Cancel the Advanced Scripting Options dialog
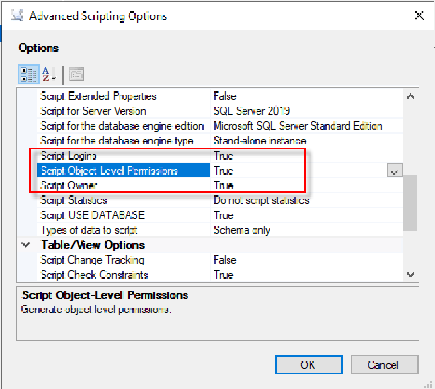Viewport: 435px width, 389px height. [x=383, y=365]
